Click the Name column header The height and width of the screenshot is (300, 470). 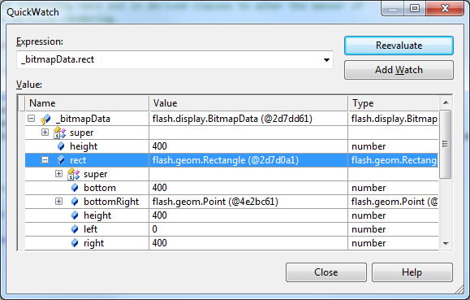tap(87, 103)
